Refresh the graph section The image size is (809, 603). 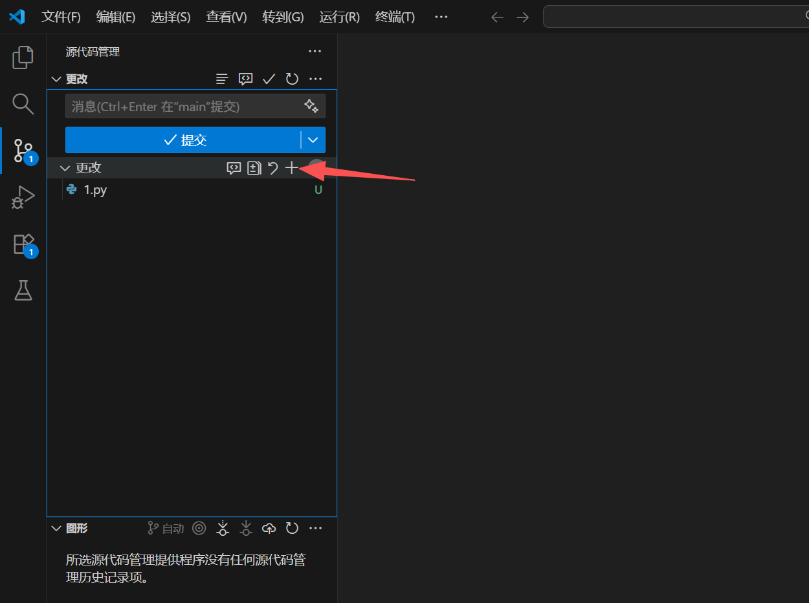[x=292, y=529]
